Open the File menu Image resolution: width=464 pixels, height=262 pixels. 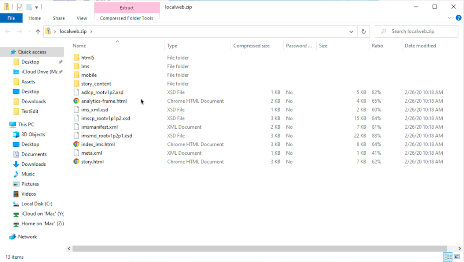(x=11, y=18)
